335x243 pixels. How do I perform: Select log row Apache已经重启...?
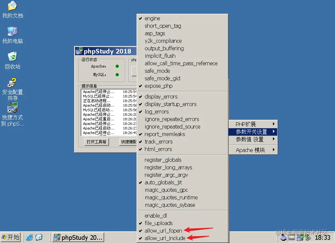click(109, 119)
